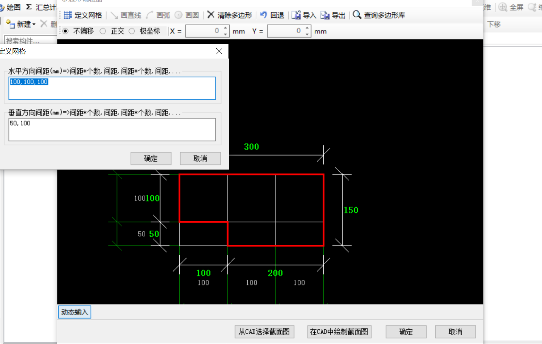The image size is (542, 344).
Task: Select the 极坐标 radio button
Action: pyautogui.click(x=132, y=31)
